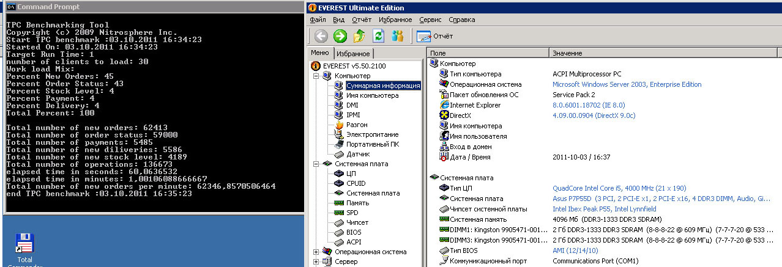Screen dimensions: 782x267
Task: Select DMI in the tree
Action: (352, 105)
